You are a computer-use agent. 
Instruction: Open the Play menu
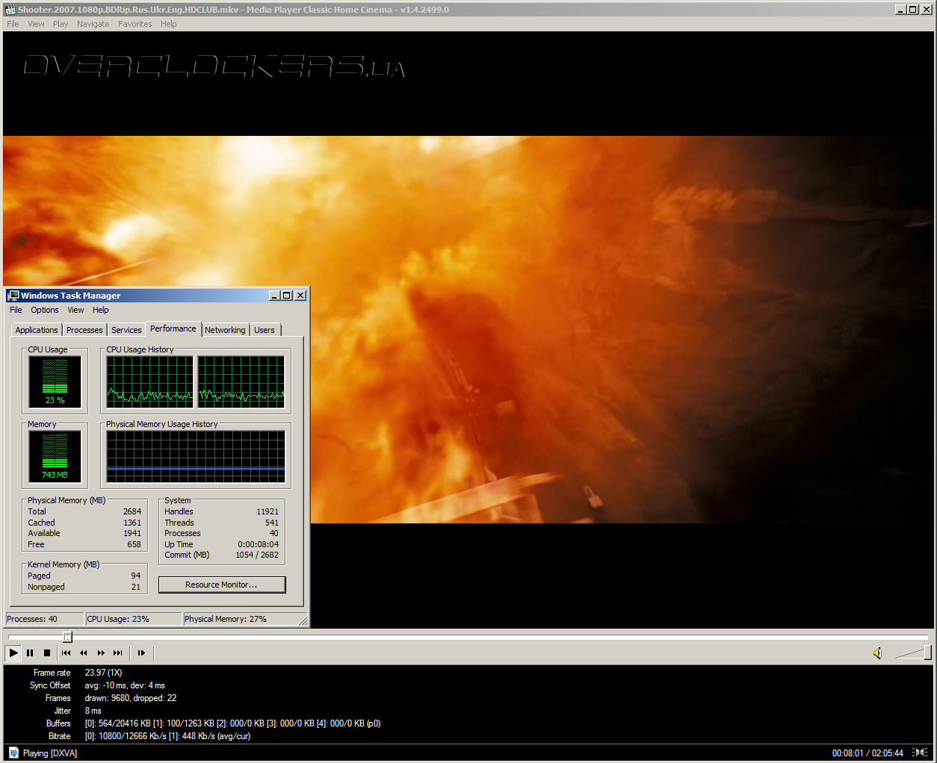[x=61, y=24]
